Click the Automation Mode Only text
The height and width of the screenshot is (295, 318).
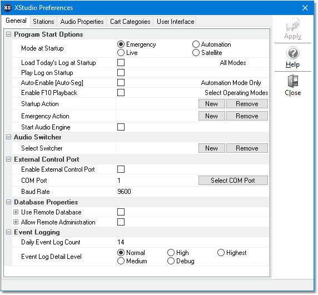point(231,83)
